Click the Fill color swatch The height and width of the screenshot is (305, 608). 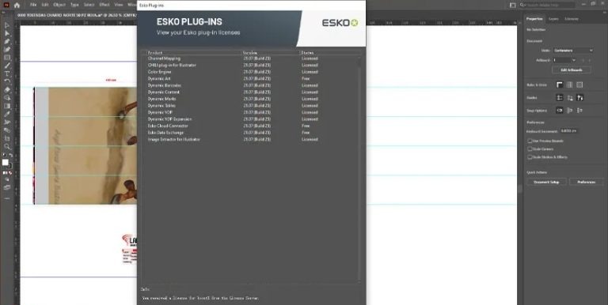pyautogui.click(x=5, y=163)
